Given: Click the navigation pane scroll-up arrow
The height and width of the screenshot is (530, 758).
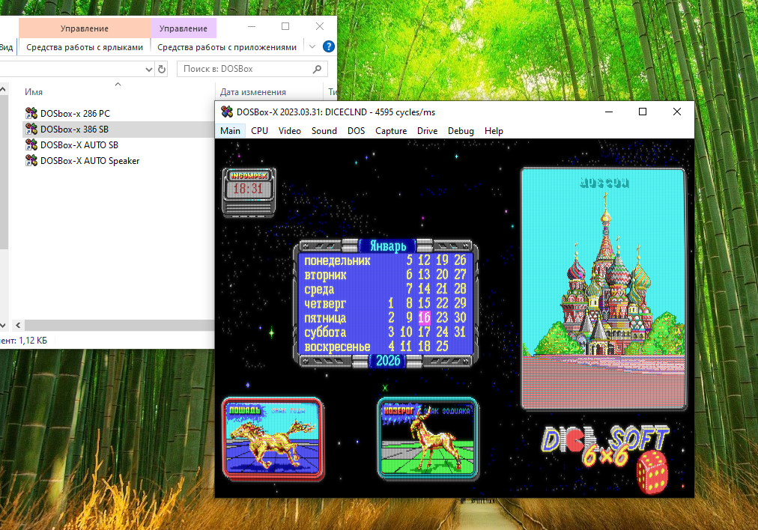Looking at the screenshot, I should [x=3, y=89].
